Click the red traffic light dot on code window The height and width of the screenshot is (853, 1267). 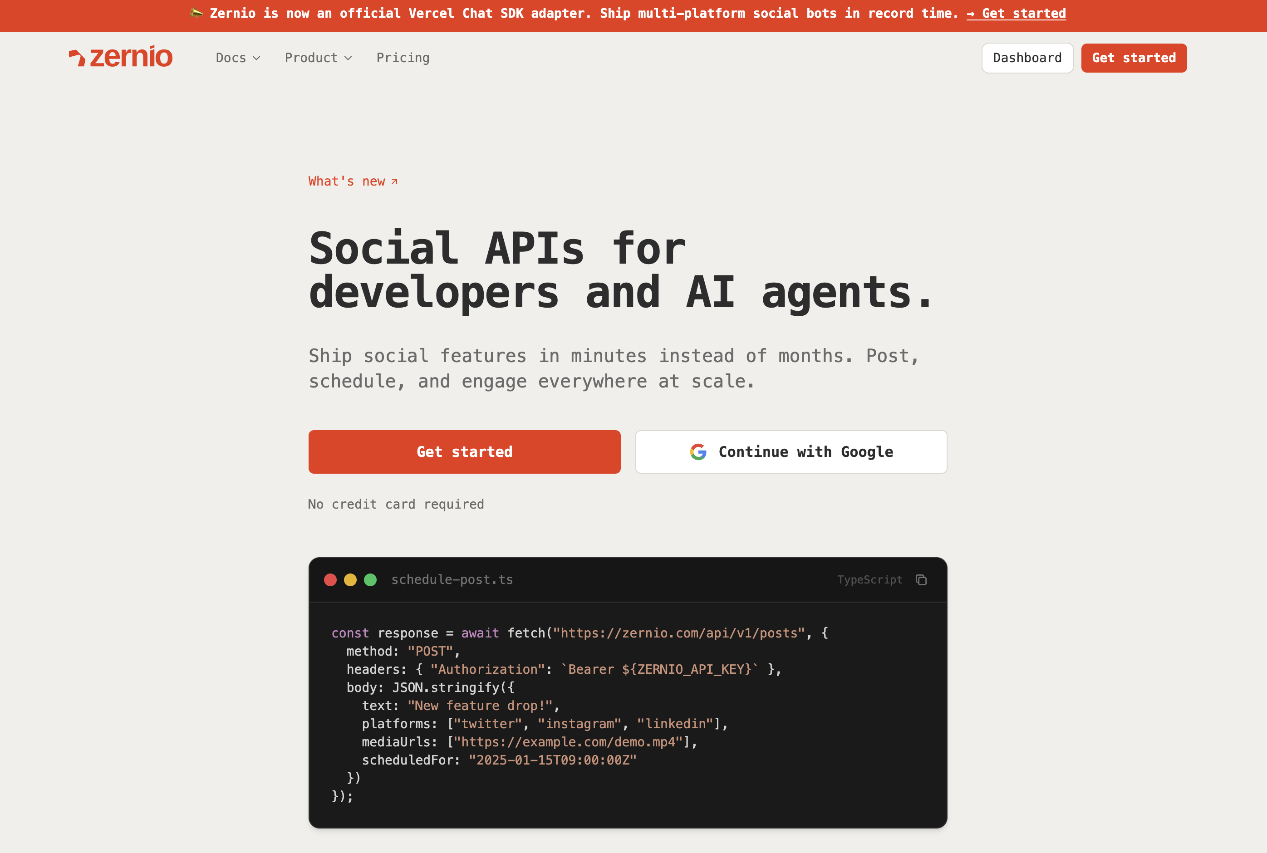coord(330,580)
